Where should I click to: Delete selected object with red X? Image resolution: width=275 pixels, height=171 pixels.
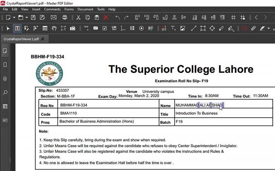click(x=106, y=17)
